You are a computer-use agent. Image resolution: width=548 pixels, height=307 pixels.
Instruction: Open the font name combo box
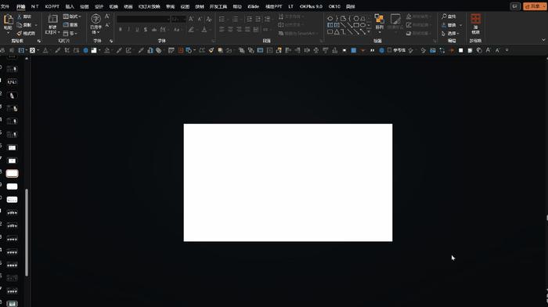pos(143,19)
